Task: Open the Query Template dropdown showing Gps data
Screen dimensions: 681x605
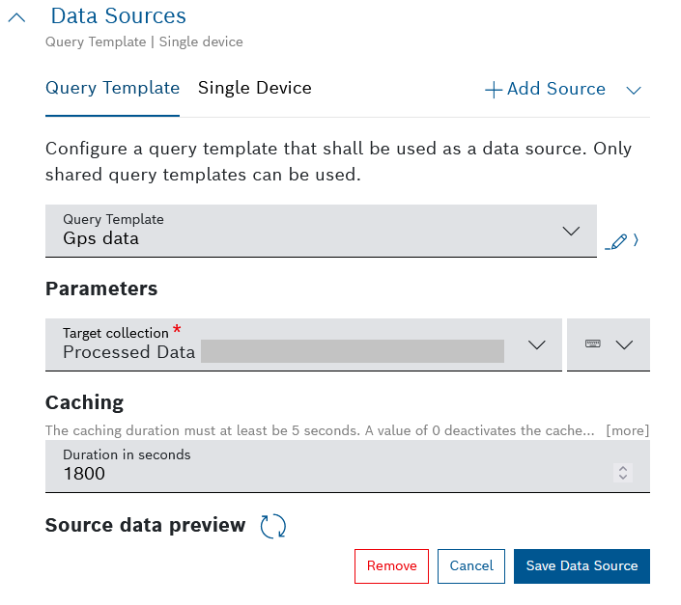Action: (x=321, y=231)
